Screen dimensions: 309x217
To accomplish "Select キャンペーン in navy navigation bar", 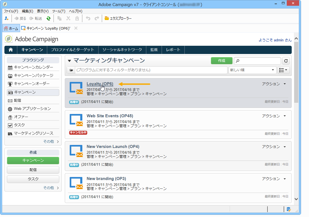I will pos(32,50).
